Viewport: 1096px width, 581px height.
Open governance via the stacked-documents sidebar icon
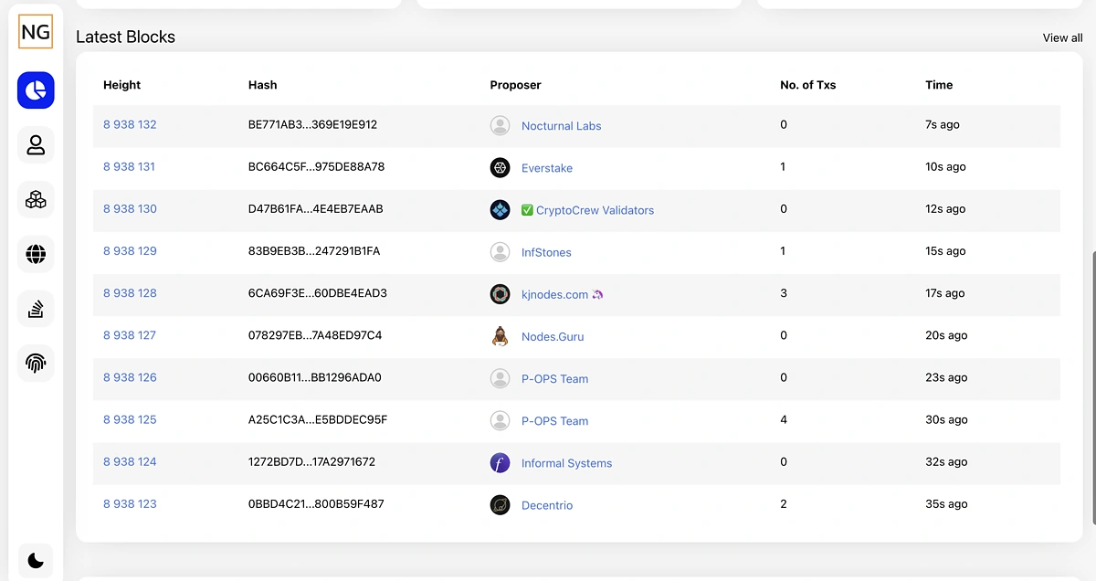(35, 308)
